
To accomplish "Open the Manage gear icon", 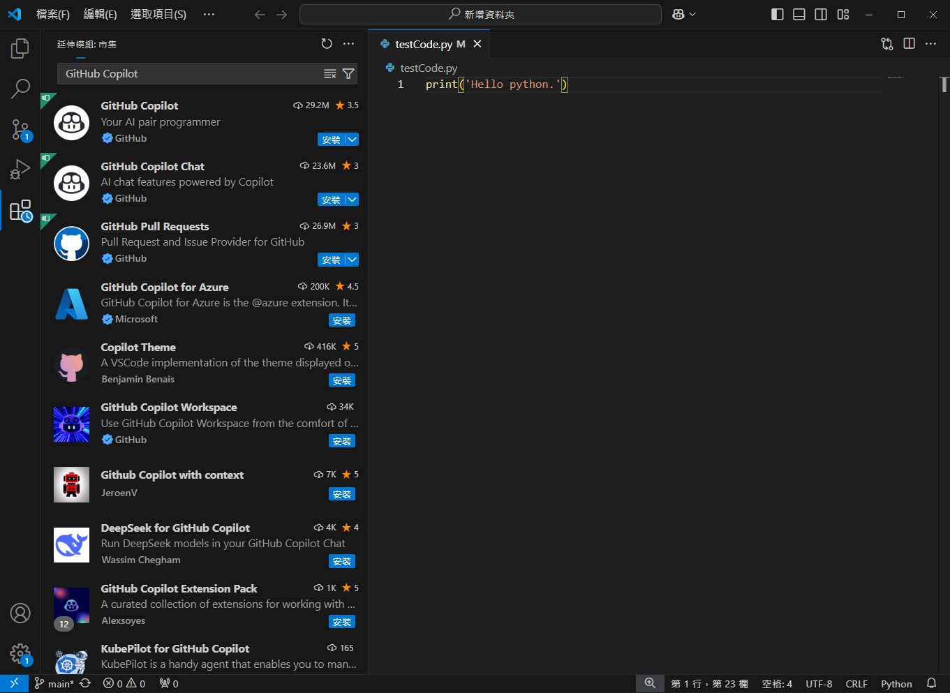I will tap(20, 655).
